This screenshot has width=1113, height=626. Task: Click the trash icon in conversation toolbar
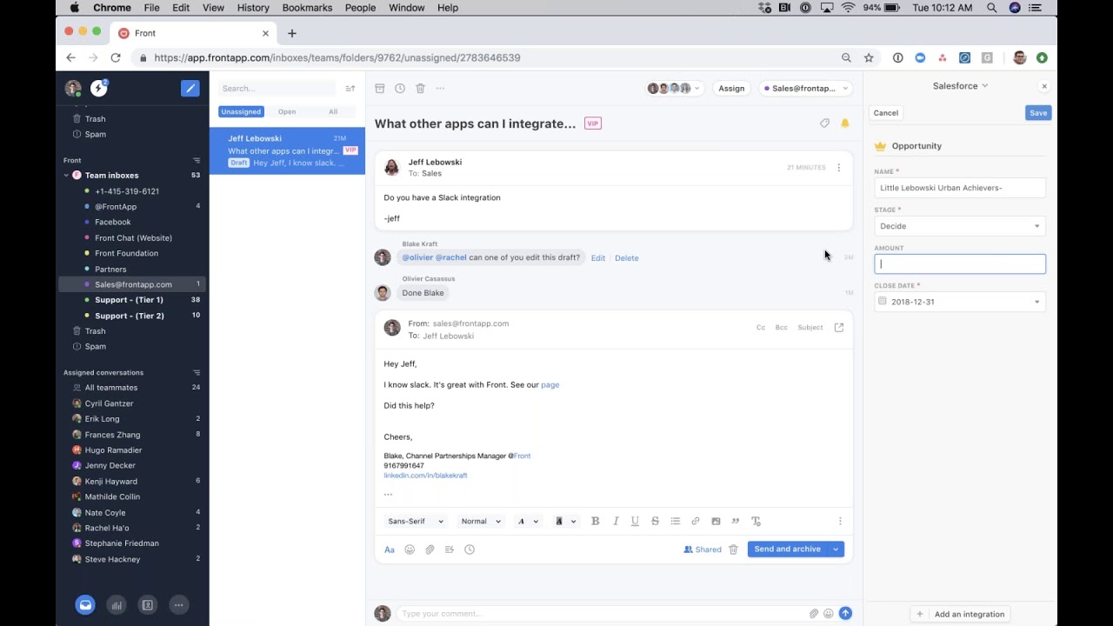click(420, 88)
